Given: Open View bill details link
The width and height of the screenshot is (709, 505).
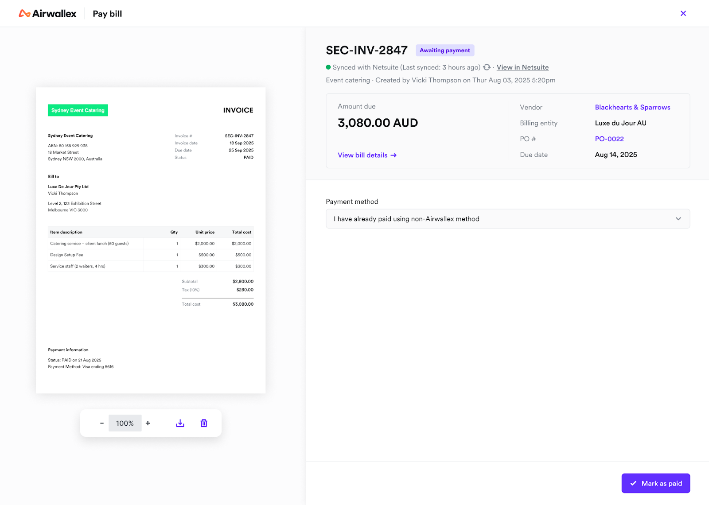Looking at the screenshot, I should [362, 155].
